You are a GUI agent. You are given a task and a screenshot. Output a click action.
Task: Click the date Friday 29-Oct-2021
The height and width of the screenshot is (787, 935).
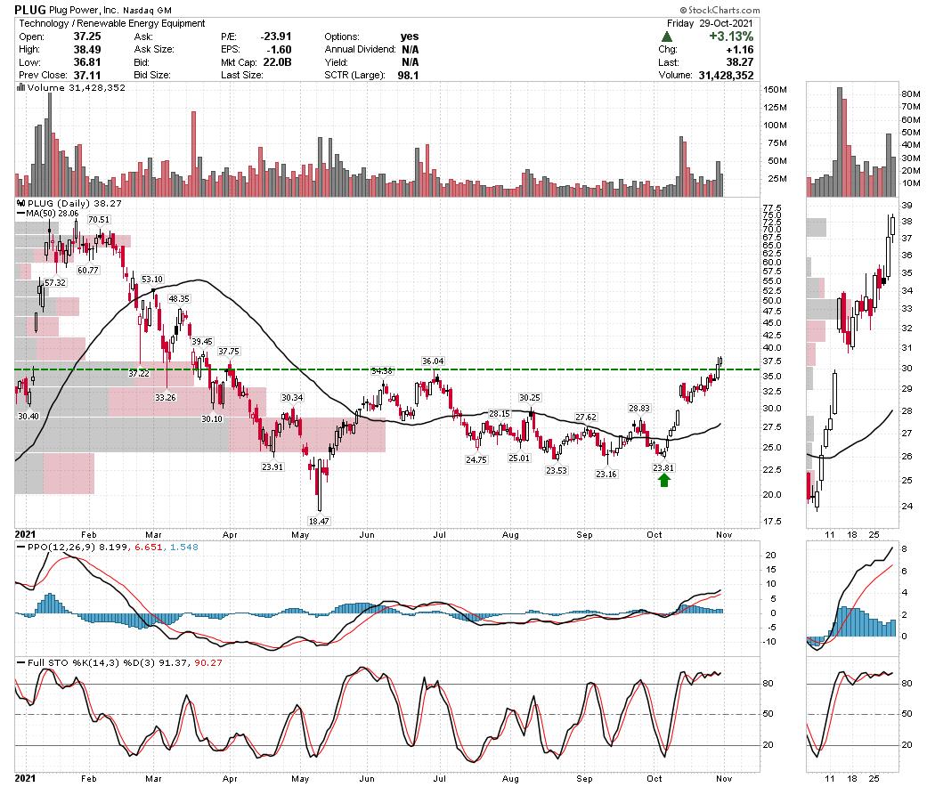(x=710, y=23)
